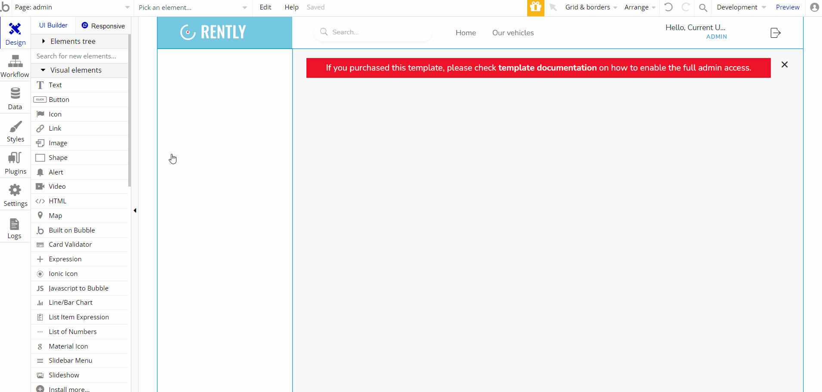This screenshot has height=392, width=822.
Task: Select the Link element
Action: (80, 129)
